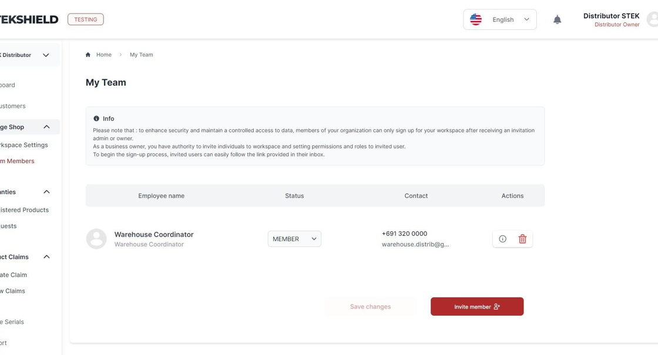Open Distributor STEK profile name

pos(612,16)
